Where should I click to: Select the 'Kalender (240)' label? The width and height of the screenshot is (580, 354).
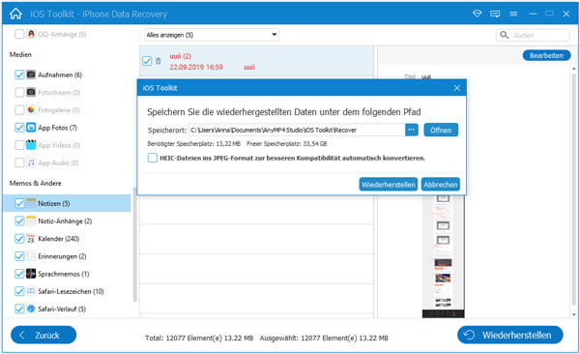tap(58, 239)
